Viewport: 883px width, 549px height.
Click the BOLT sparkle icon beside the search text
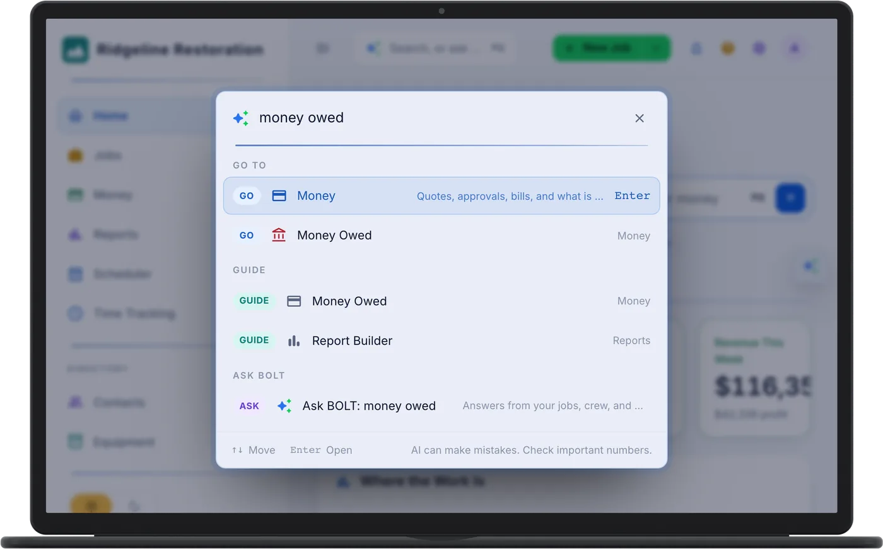pos(241,118)
